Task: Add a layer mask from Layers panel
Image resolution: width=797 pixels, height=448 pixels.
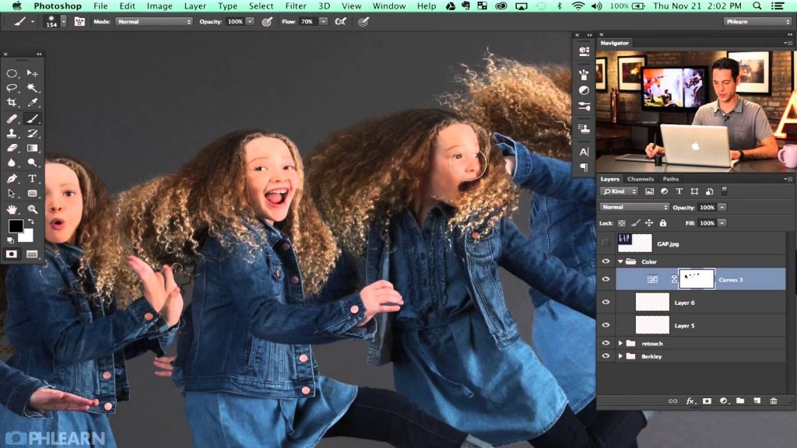Action: click(707, 401)
